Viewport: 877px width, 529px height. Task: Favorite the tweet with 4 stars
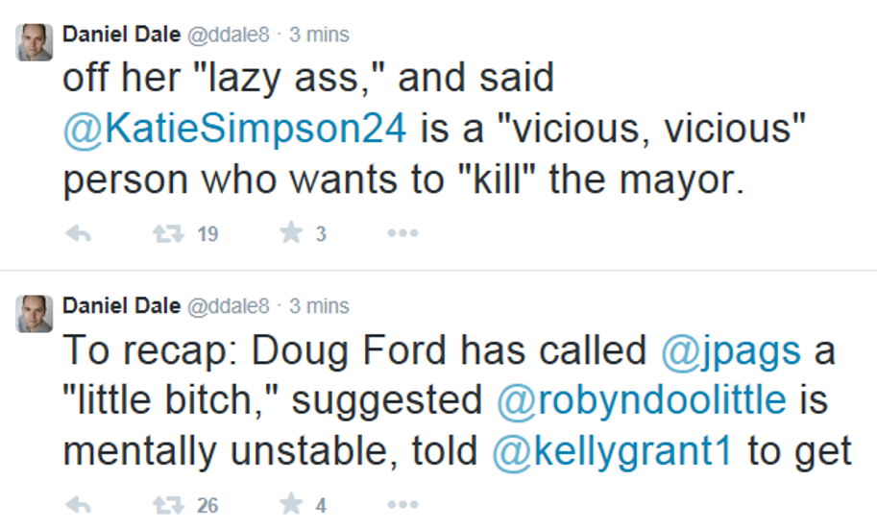pyautogui.click(x=291, y=504)
